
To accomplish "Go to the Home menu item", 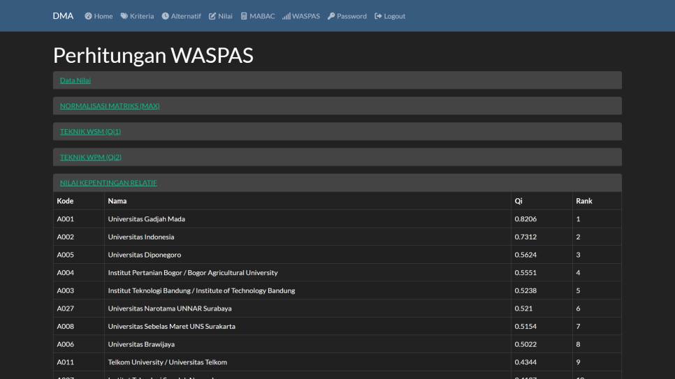I will 99,16.
